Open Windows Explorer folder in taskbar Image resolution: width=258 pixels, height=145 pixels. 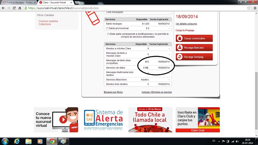29,141
